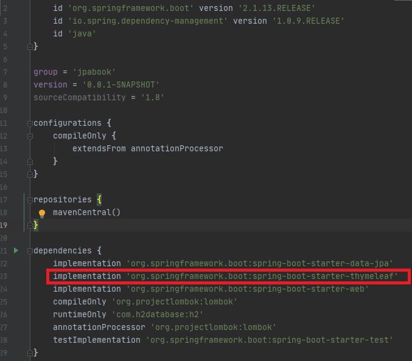Click the dependencies keyword

pyautogui.click(x=63, y=250)
